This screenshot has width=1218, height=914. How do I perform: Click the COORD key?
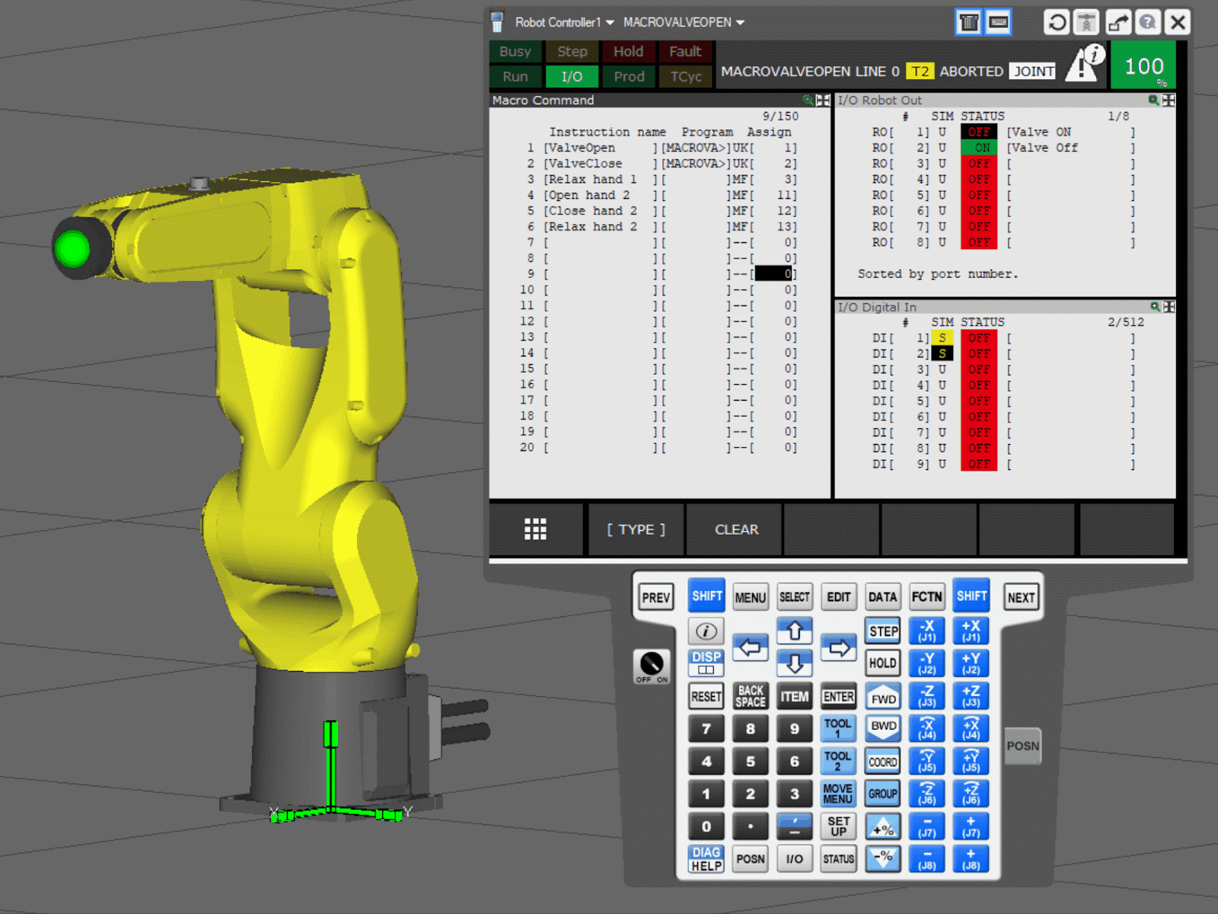883,762
